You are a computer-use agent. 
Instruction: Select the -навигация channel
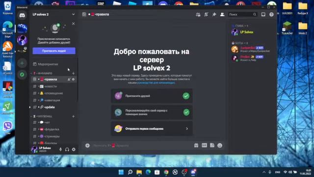coord(53,100)
